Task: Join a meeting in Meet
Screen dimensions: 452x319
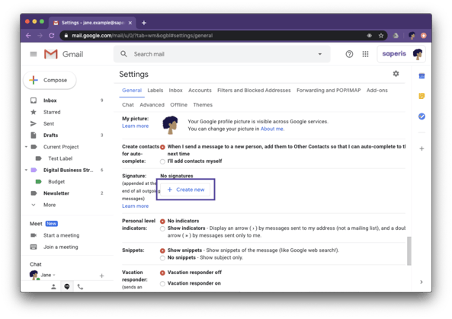Action: (60, 247)
